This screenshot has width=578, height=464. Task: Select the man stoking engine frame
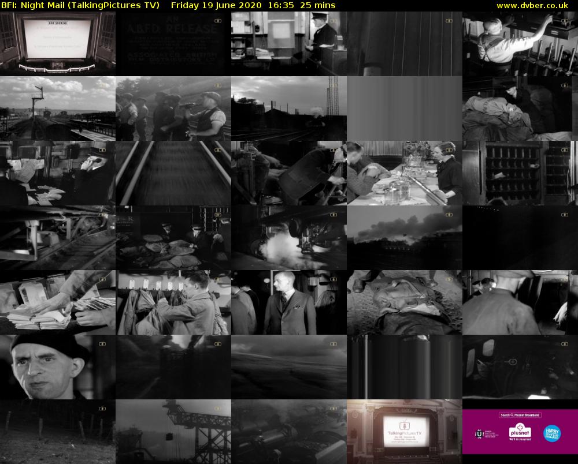pyautogui.click(x=288, y=173)
